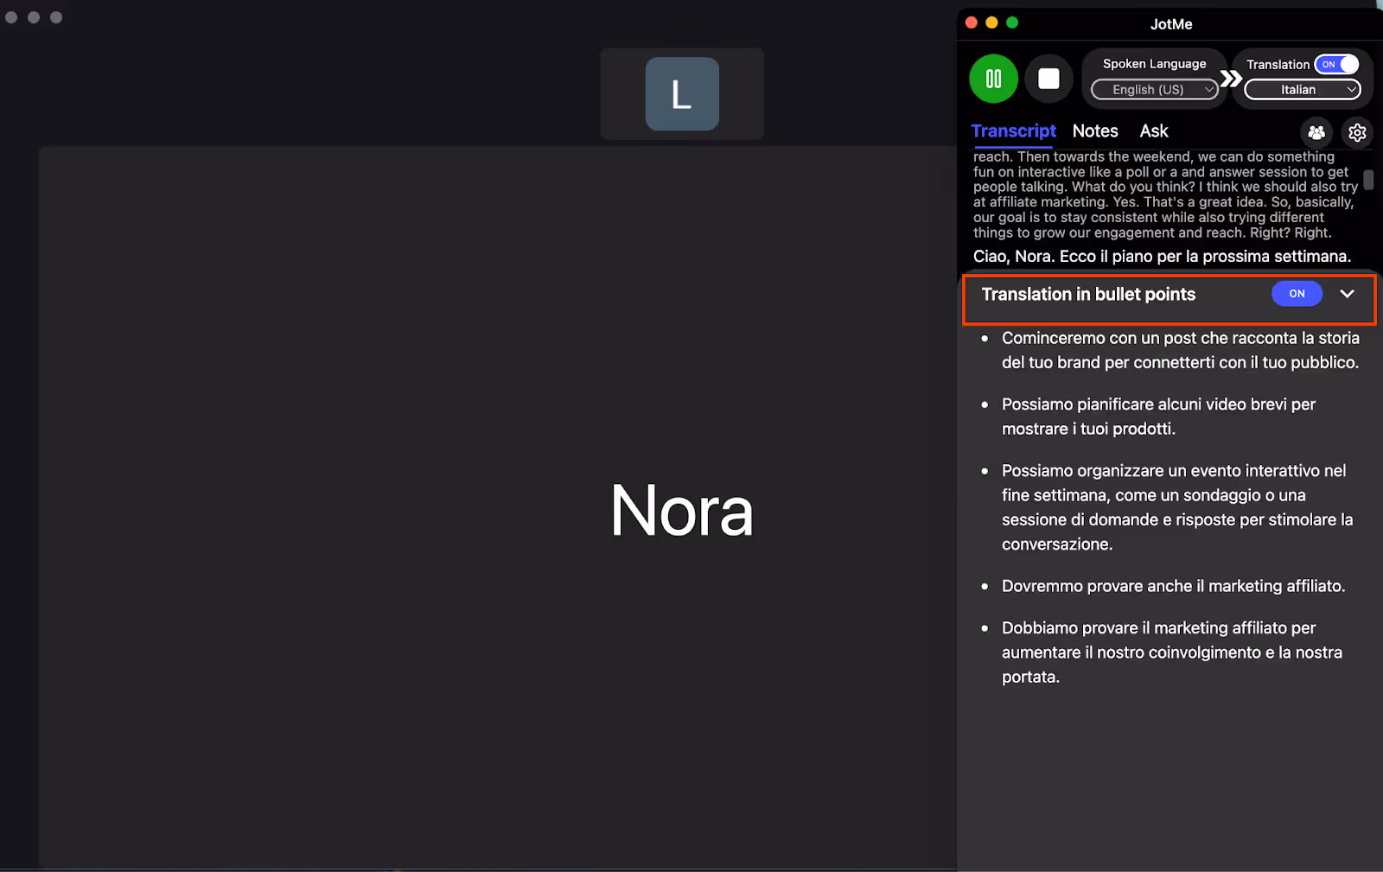Switch to the Ask tab

coord(1154,131)
